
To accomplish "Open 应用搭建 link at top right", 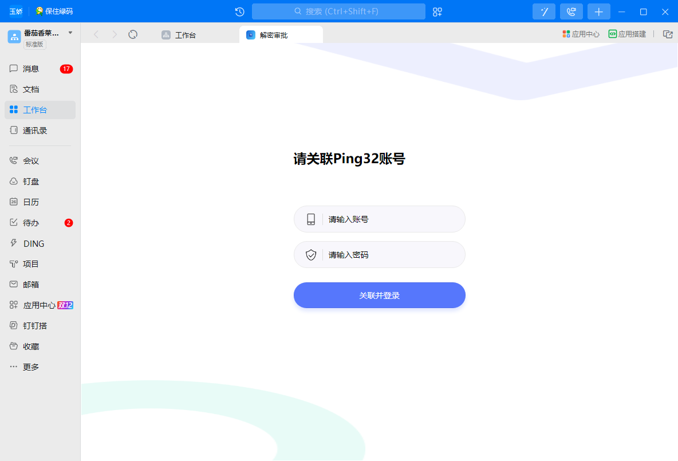I will (627, 34).
